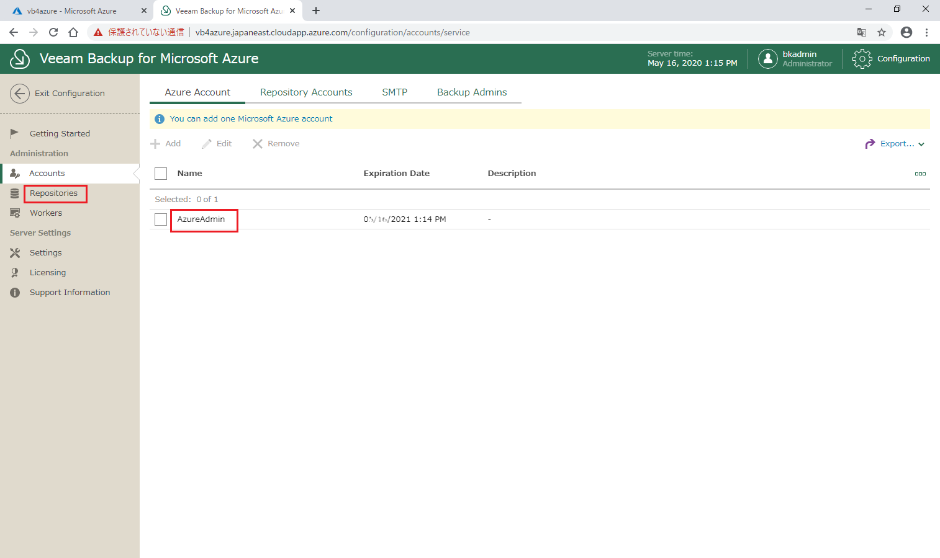Switch to the Azure Account tab
This screenshot has height=558, width=940.
click(197, 92)
